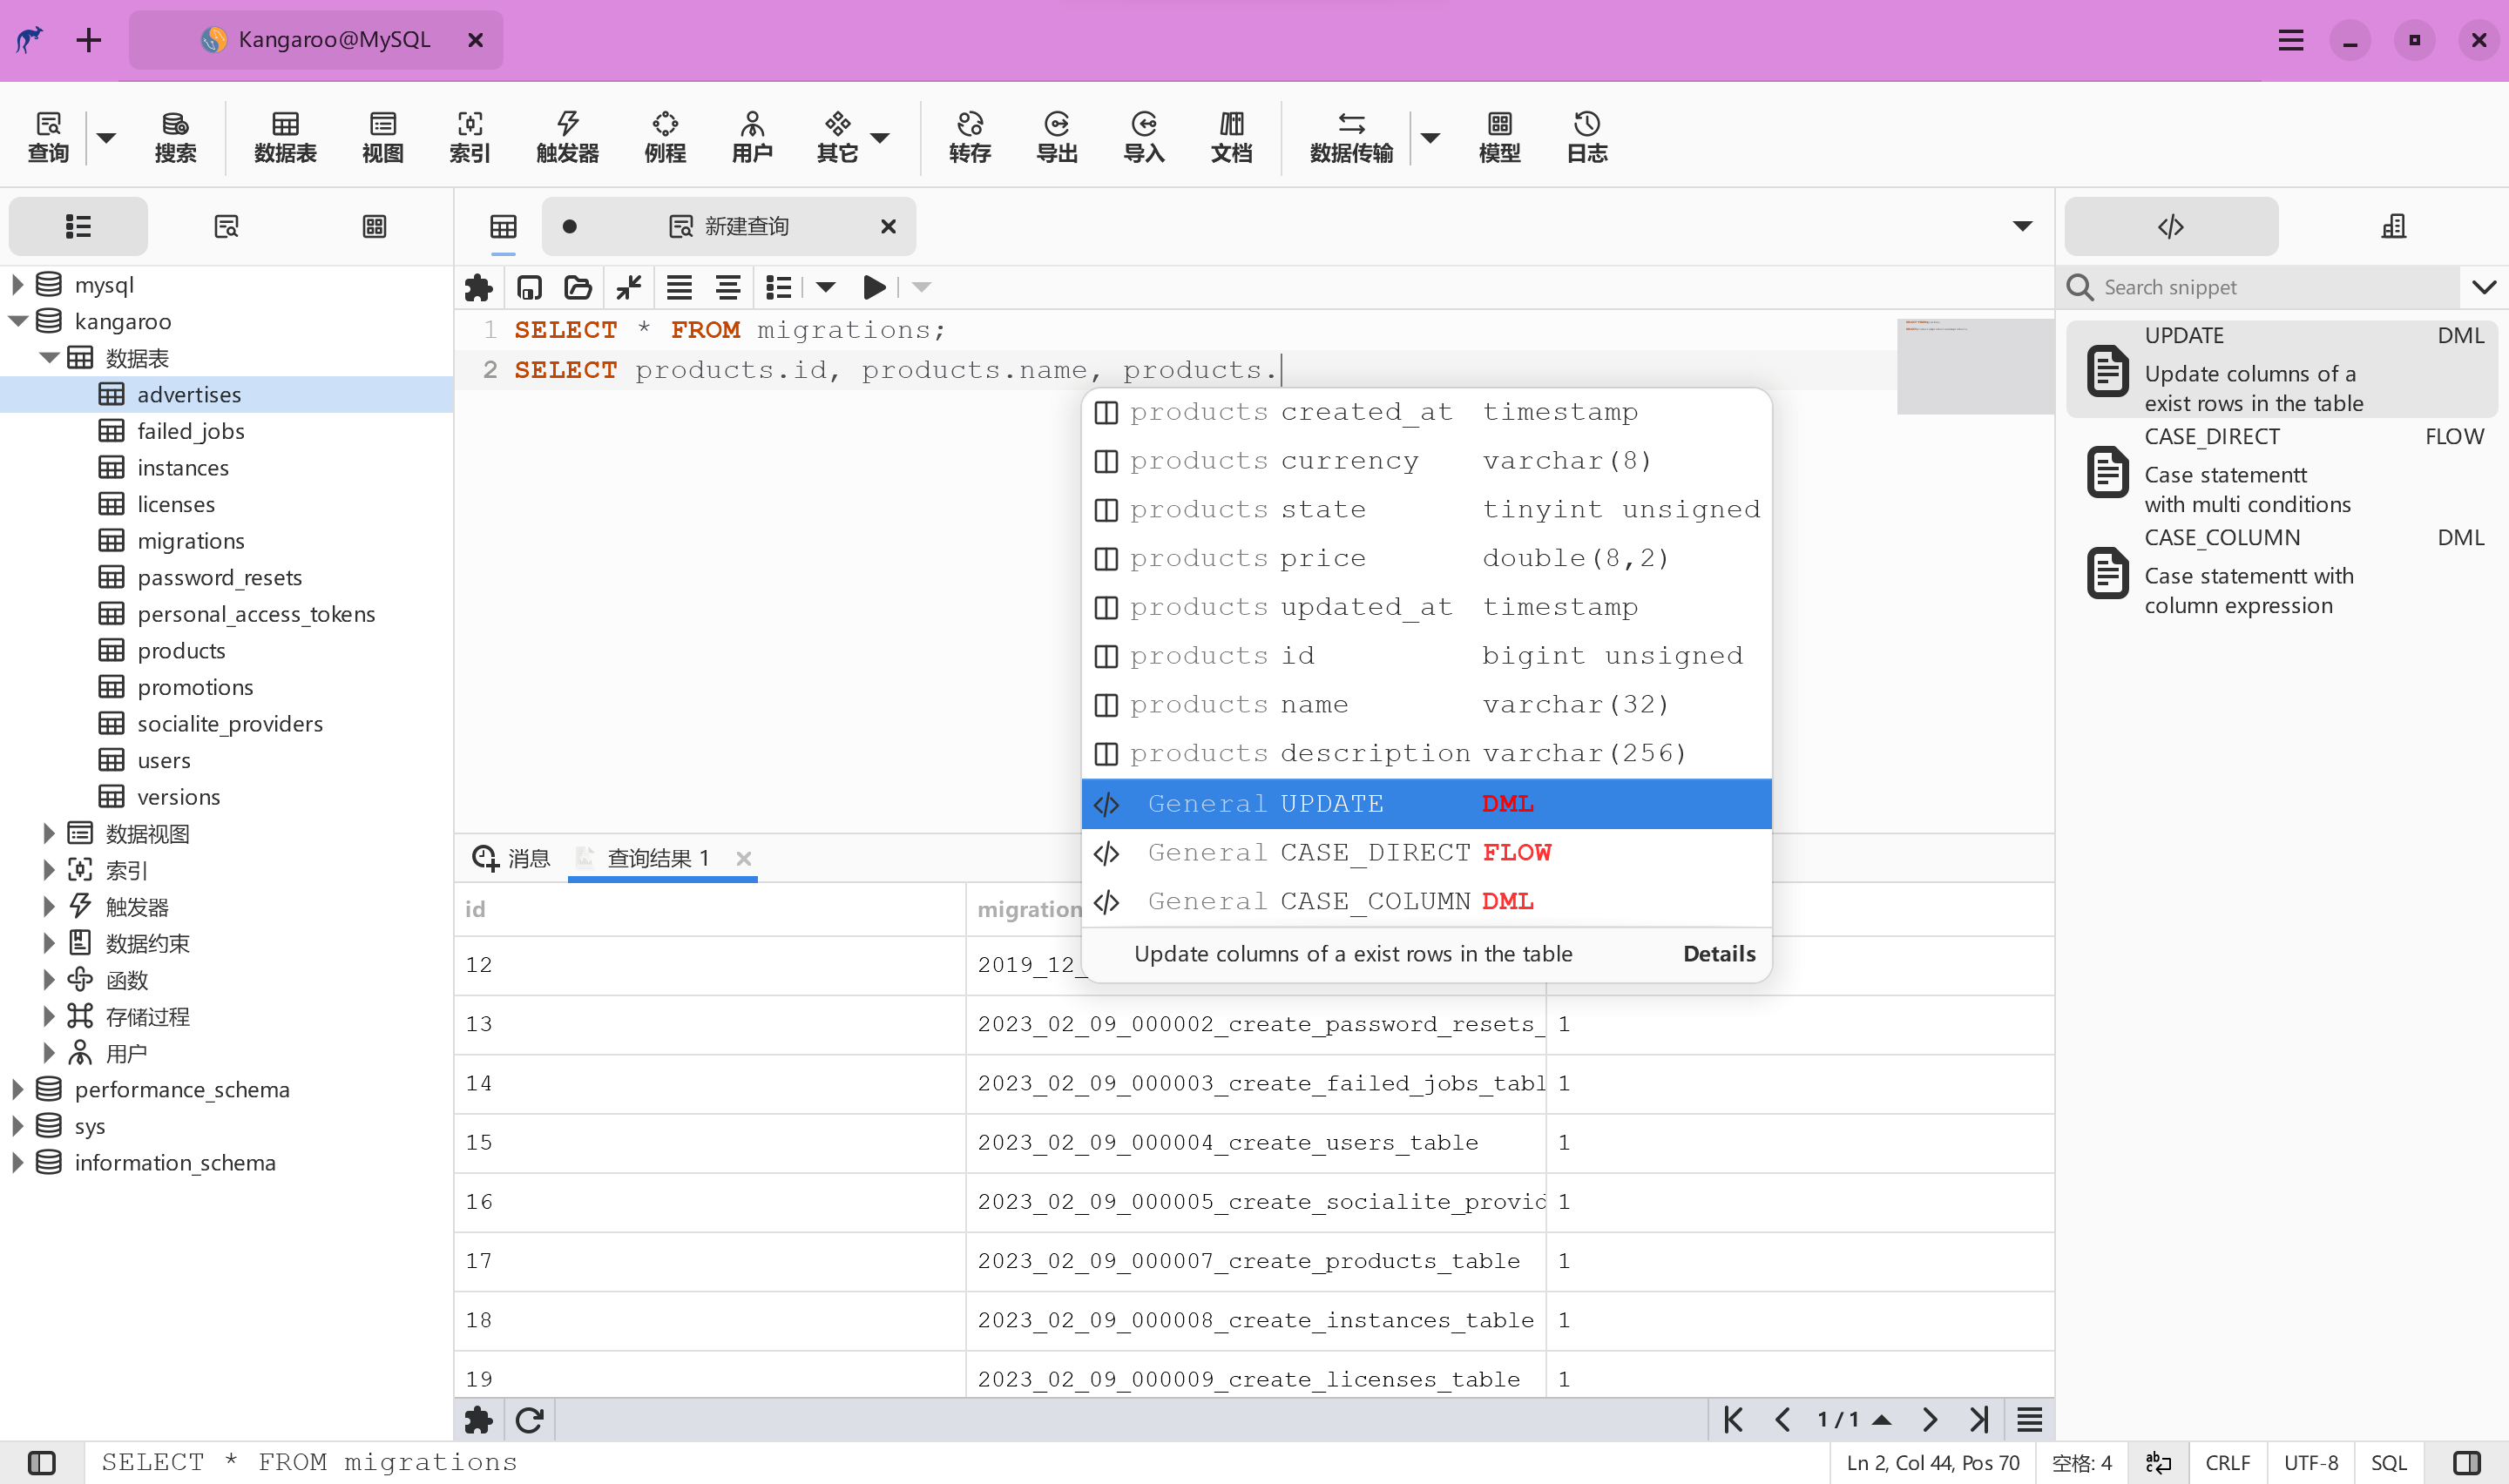The width and height of the screenshot is (2509, 1484).
Task: Open the 数据传输 dropdown arrow
Action: [1430, 137]
